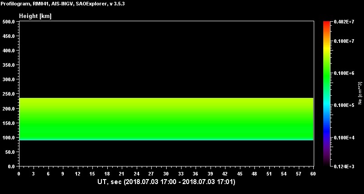Select the 500.0 height tick label
Image resolution: width=364 pixels, height=194 pixels.
pyautogui.click(x=9, y=22)
